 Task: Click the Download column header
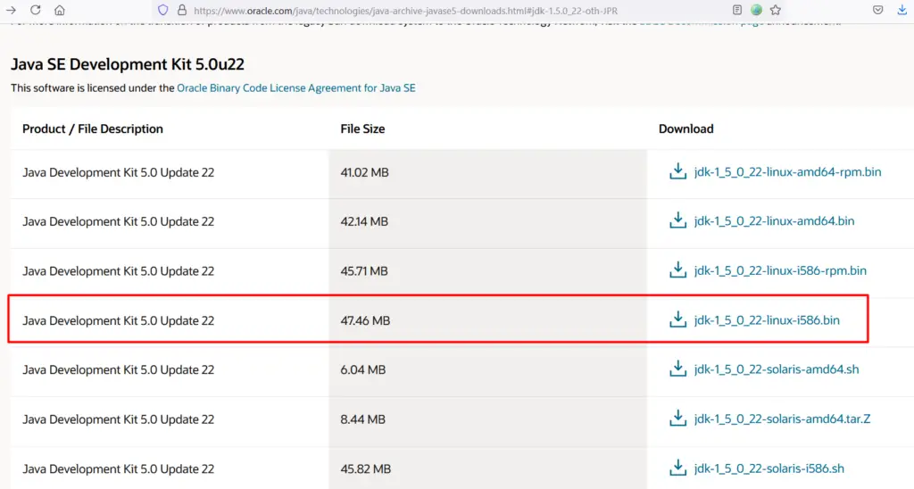[686, 128]
